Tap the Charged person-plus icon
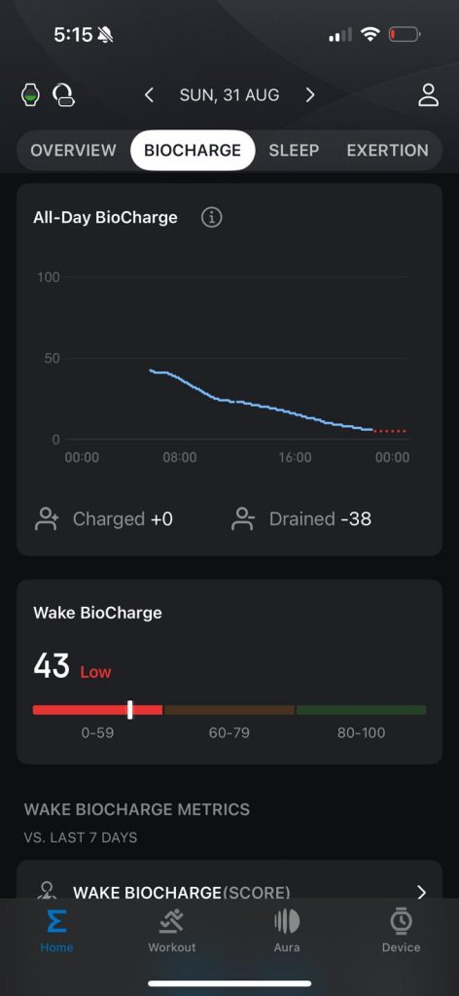The width and height of the screenshot is (459, 996). click(46, 519)
